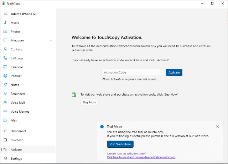This screenshot has width=228, height=164.
Task: Click the Disconnect back arrow icon
Action: click(x=5, y=131)
